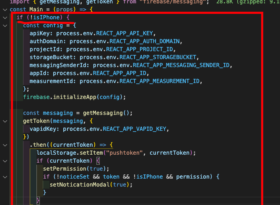The height and width of the screenshot is (205, 280).
Task: Click 'REACT_APP_API_KEY' in the apiKey line
Action: 124,34
